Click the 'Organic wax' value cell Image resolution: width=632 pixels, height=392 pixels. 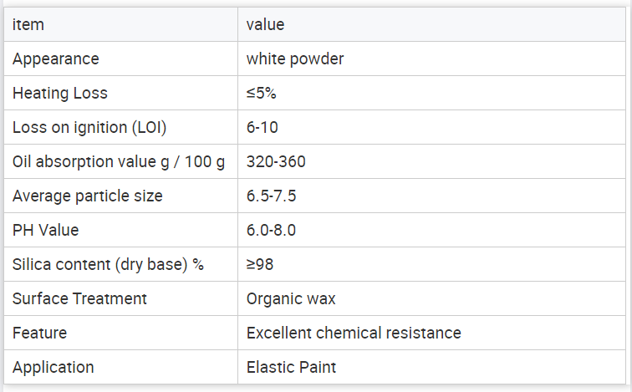[431, 298]
